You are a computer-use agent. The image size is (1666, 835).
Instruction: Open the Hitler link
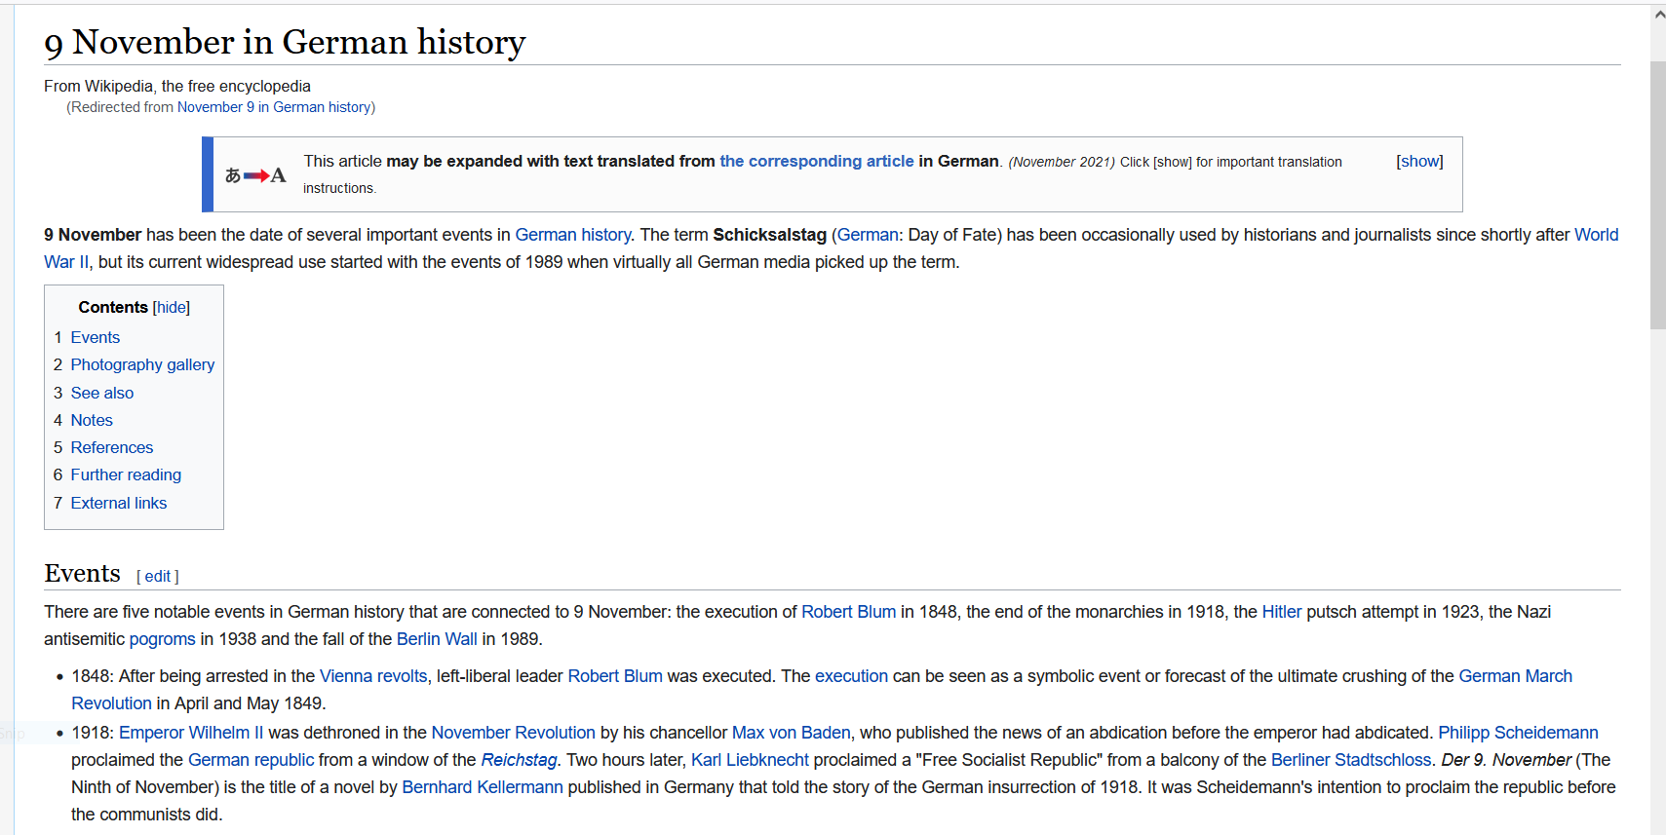tap(1282, 612)
